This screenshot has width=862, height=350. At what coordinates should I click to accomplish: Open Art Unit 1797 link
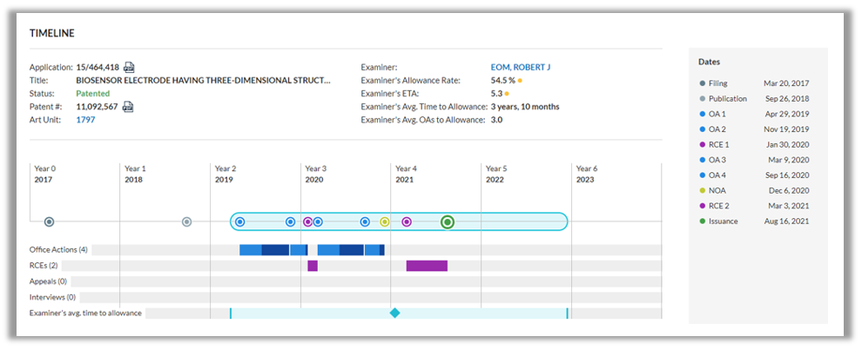[x=85, y=120]
